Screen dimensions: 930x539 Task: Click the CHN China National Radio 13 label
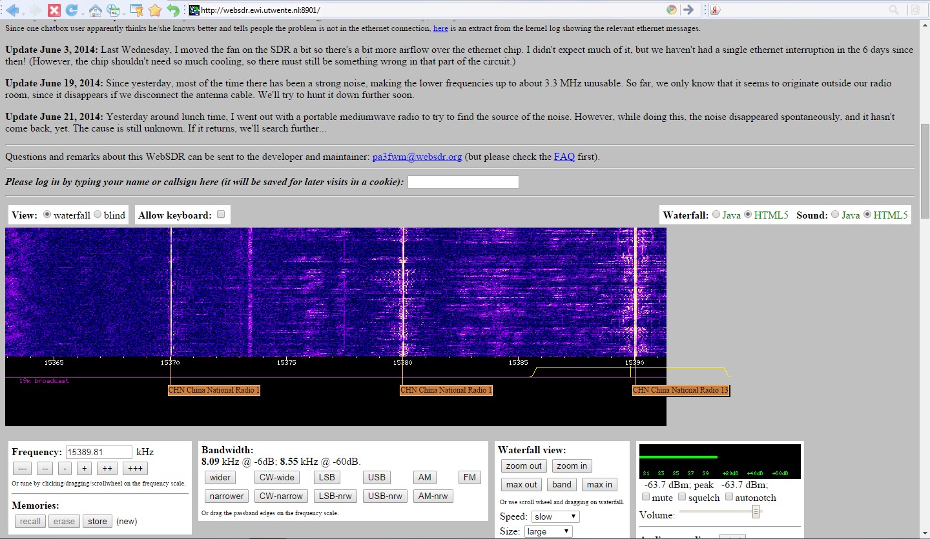click(x=680, y=390)
